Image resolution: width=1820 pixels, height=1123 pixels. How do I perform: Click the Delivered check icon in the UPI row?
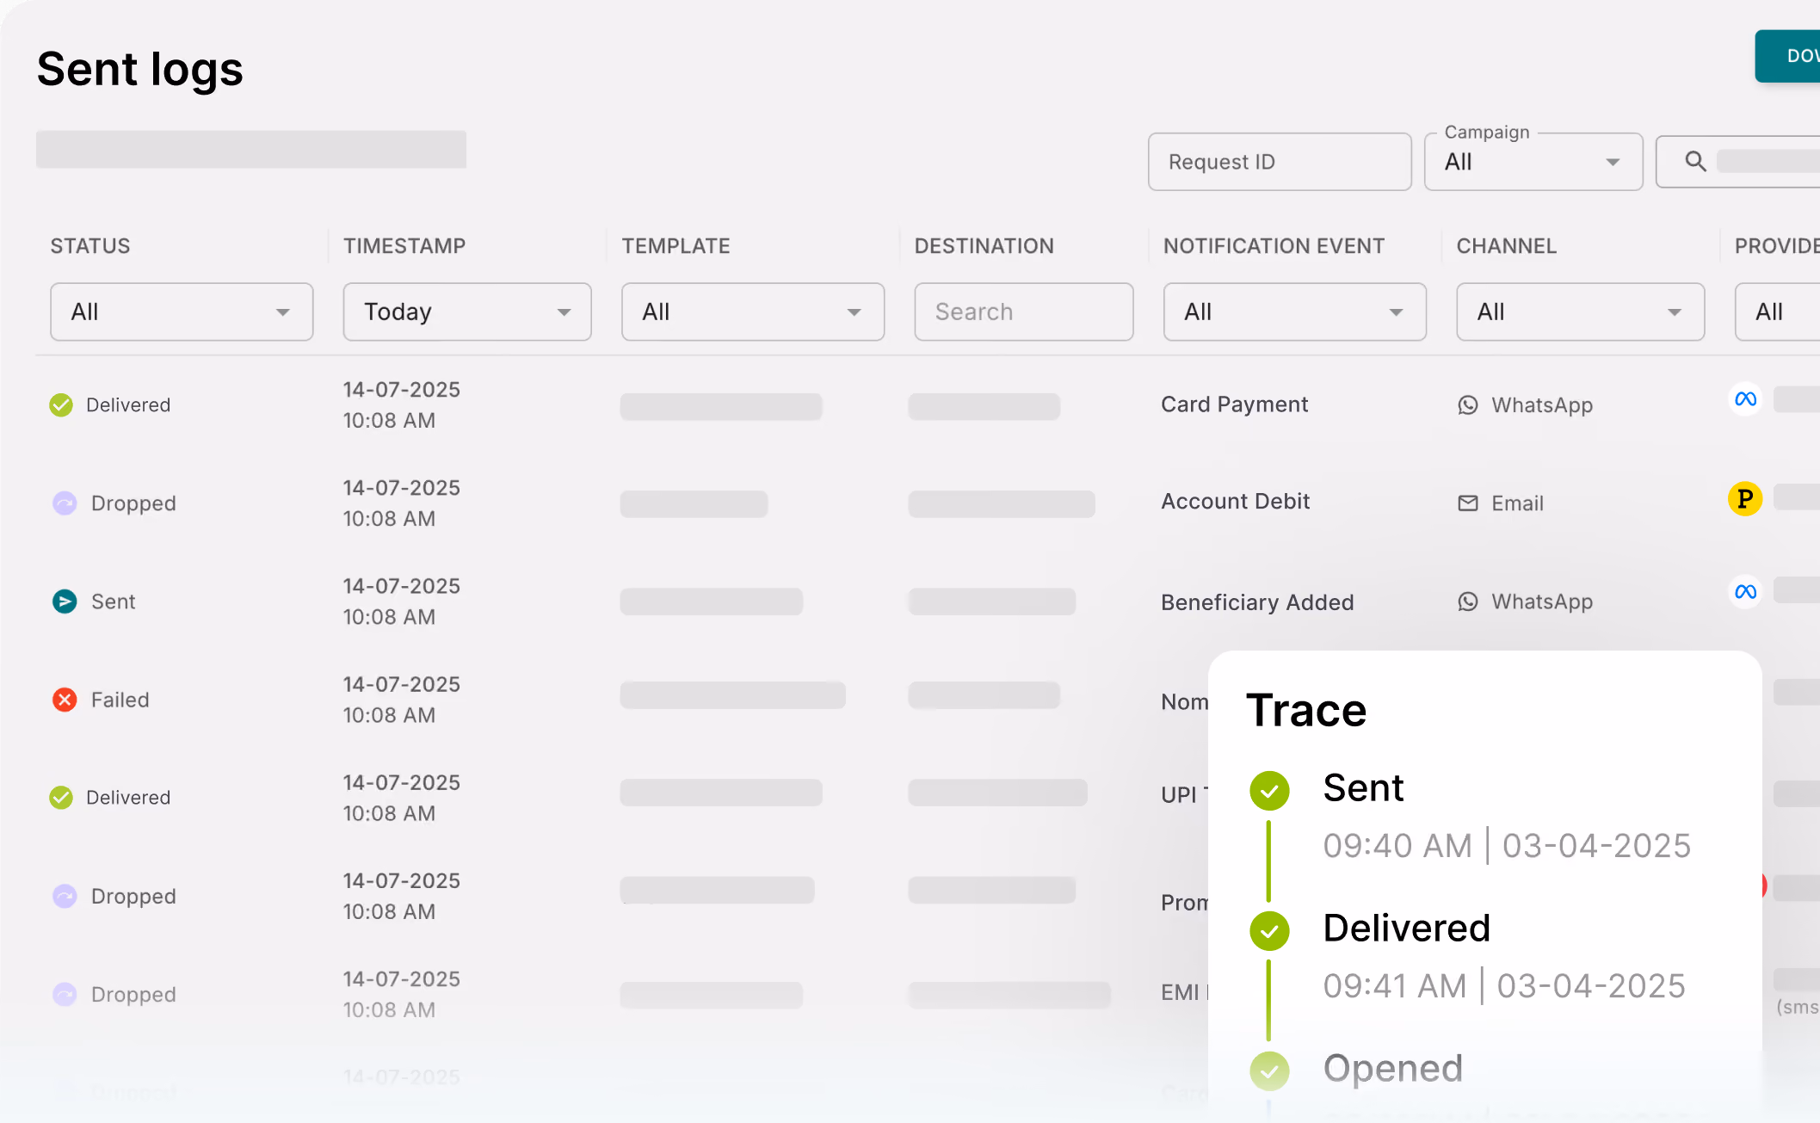click(61, 798)
